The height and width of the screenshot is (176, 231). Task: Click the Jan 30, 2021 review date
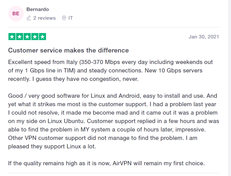pos(204,37)
